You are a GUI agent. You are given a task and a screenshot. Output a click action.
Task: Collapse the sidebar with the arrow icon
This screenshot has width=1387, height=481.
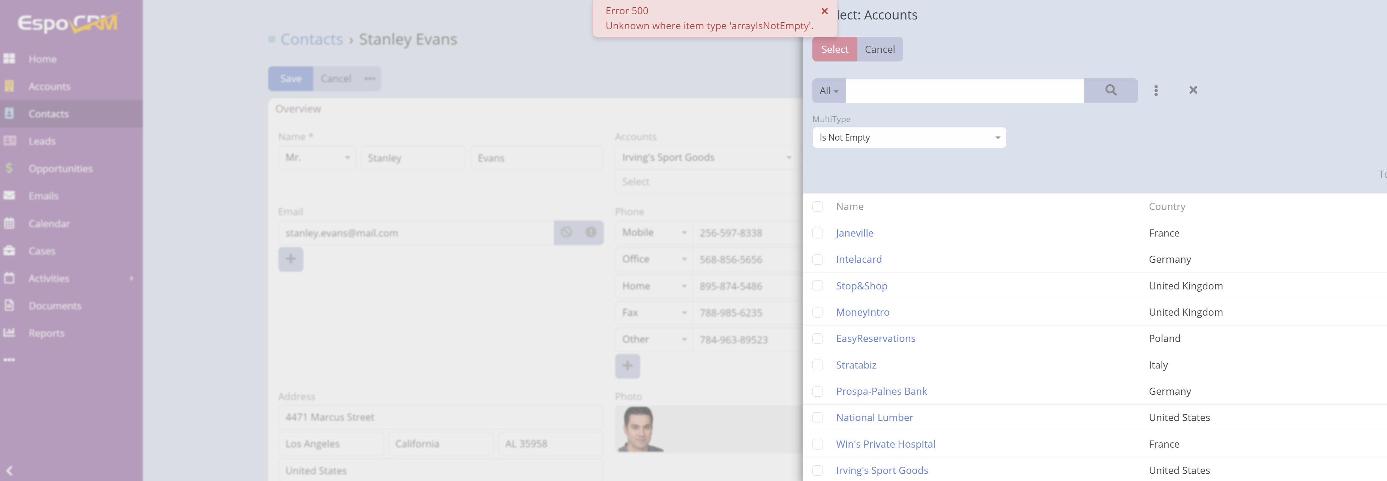[x=9, y=470]
